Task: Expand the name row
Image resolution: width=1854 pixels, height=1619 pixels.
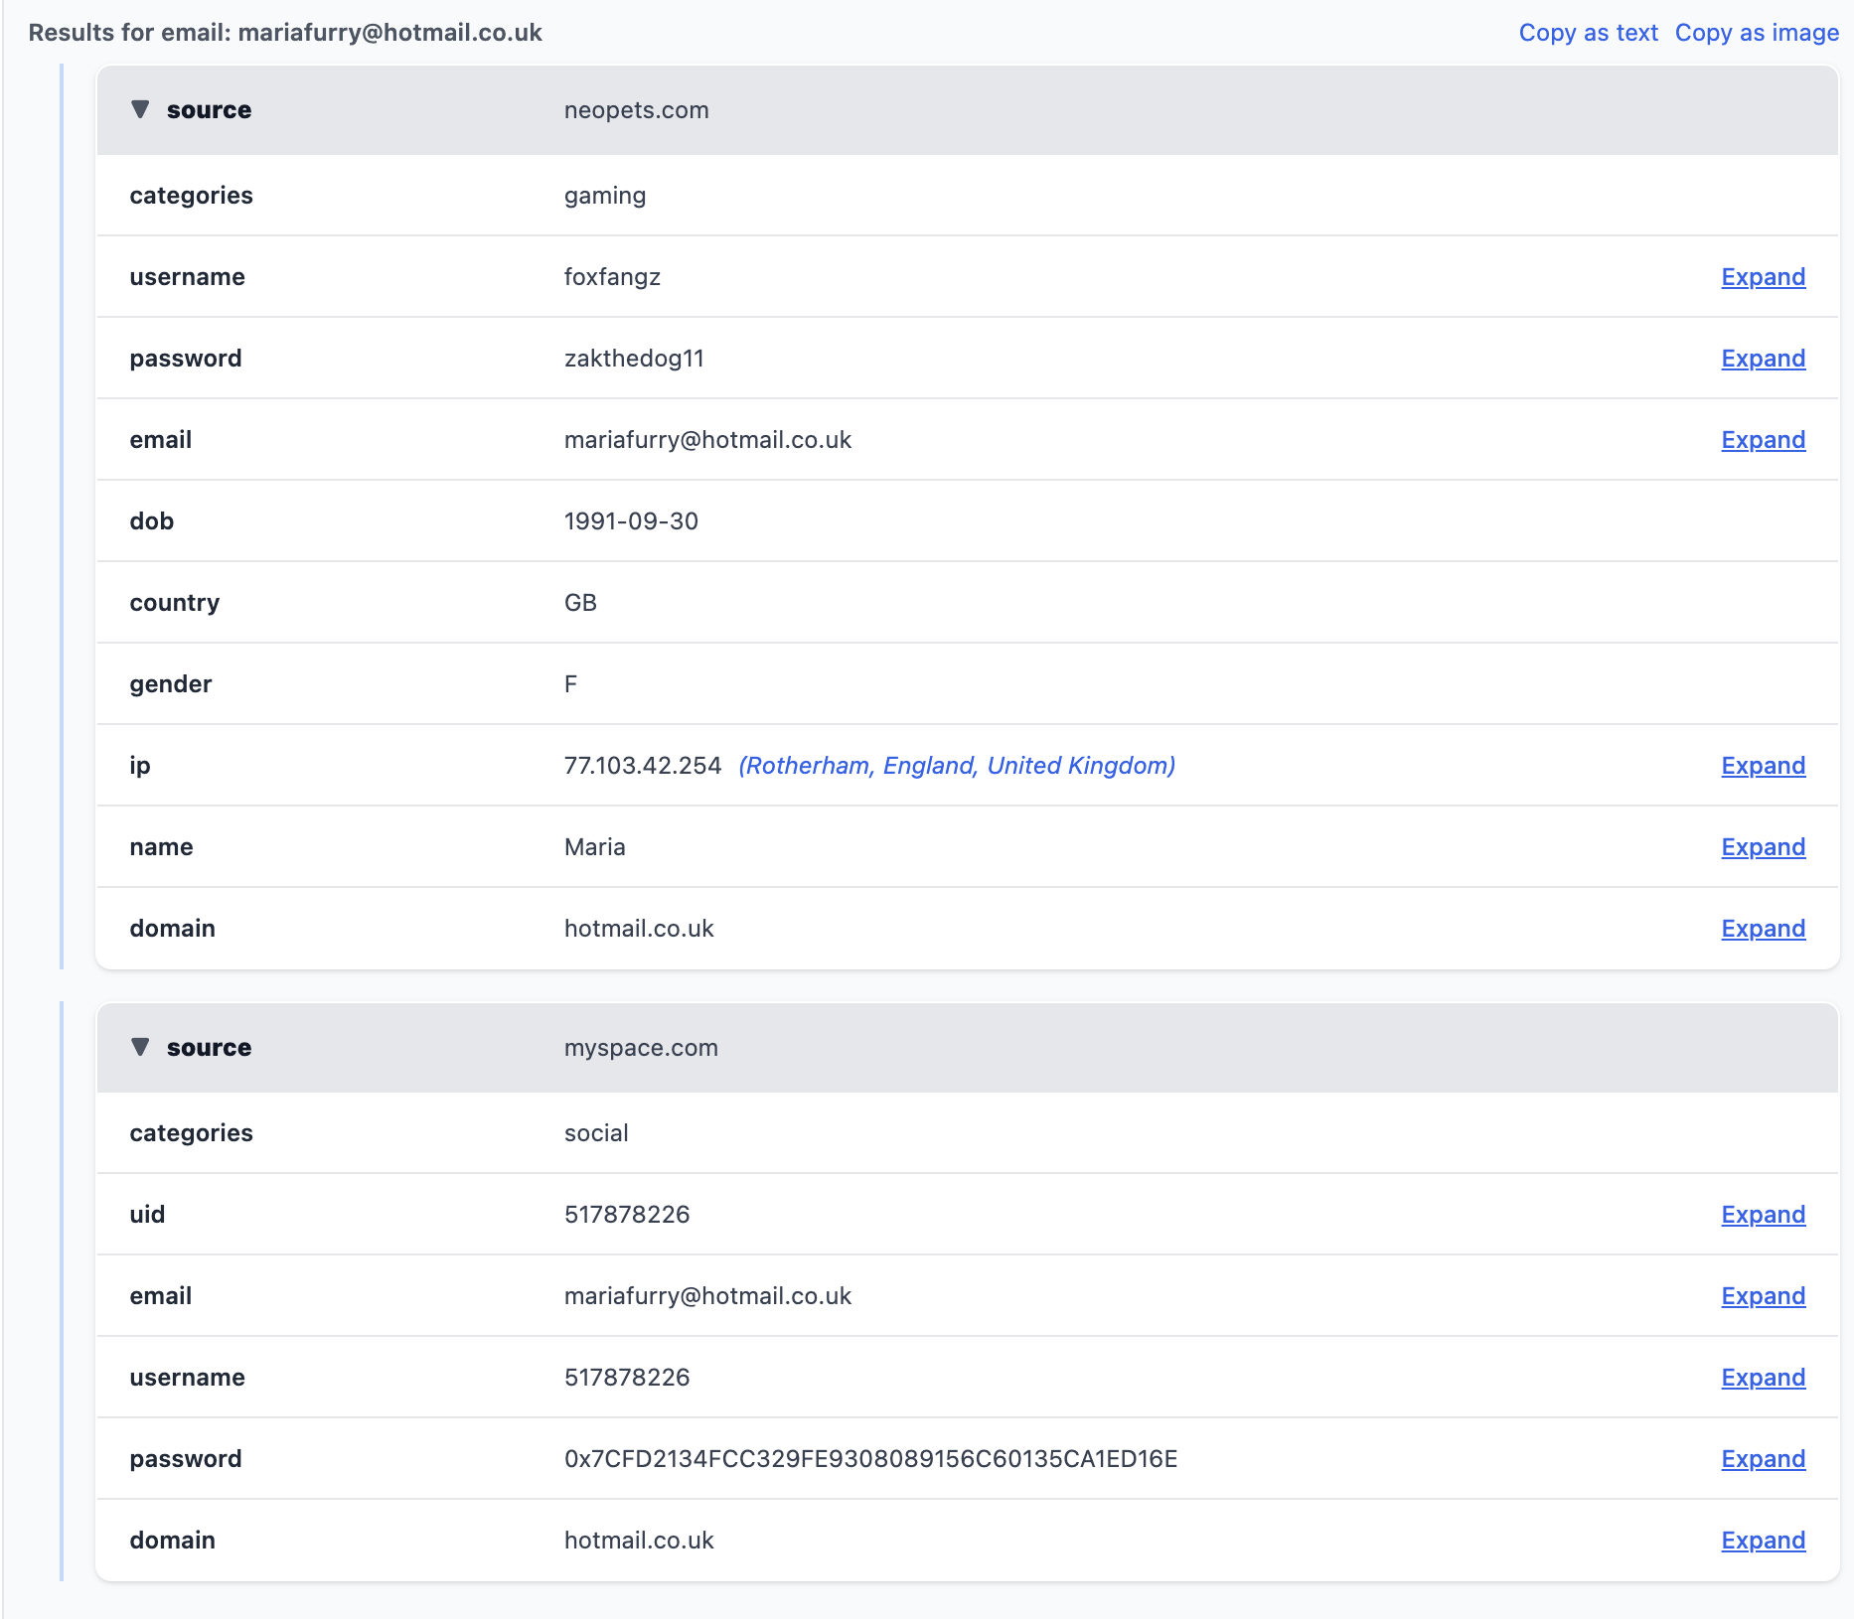Action: 1763,847
